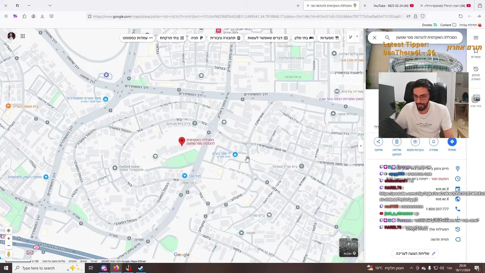This screenshot has width=485, height=273.
Task: Open the Content bookmarks folder
Action: pos(448,25)
